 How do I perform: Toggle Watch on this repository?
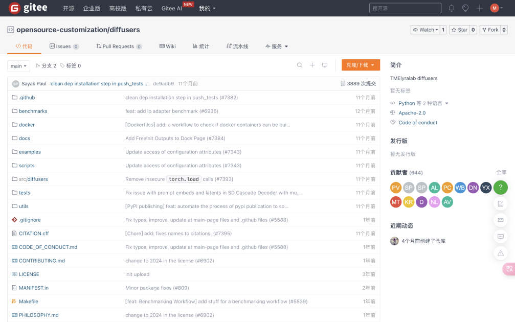425,30
